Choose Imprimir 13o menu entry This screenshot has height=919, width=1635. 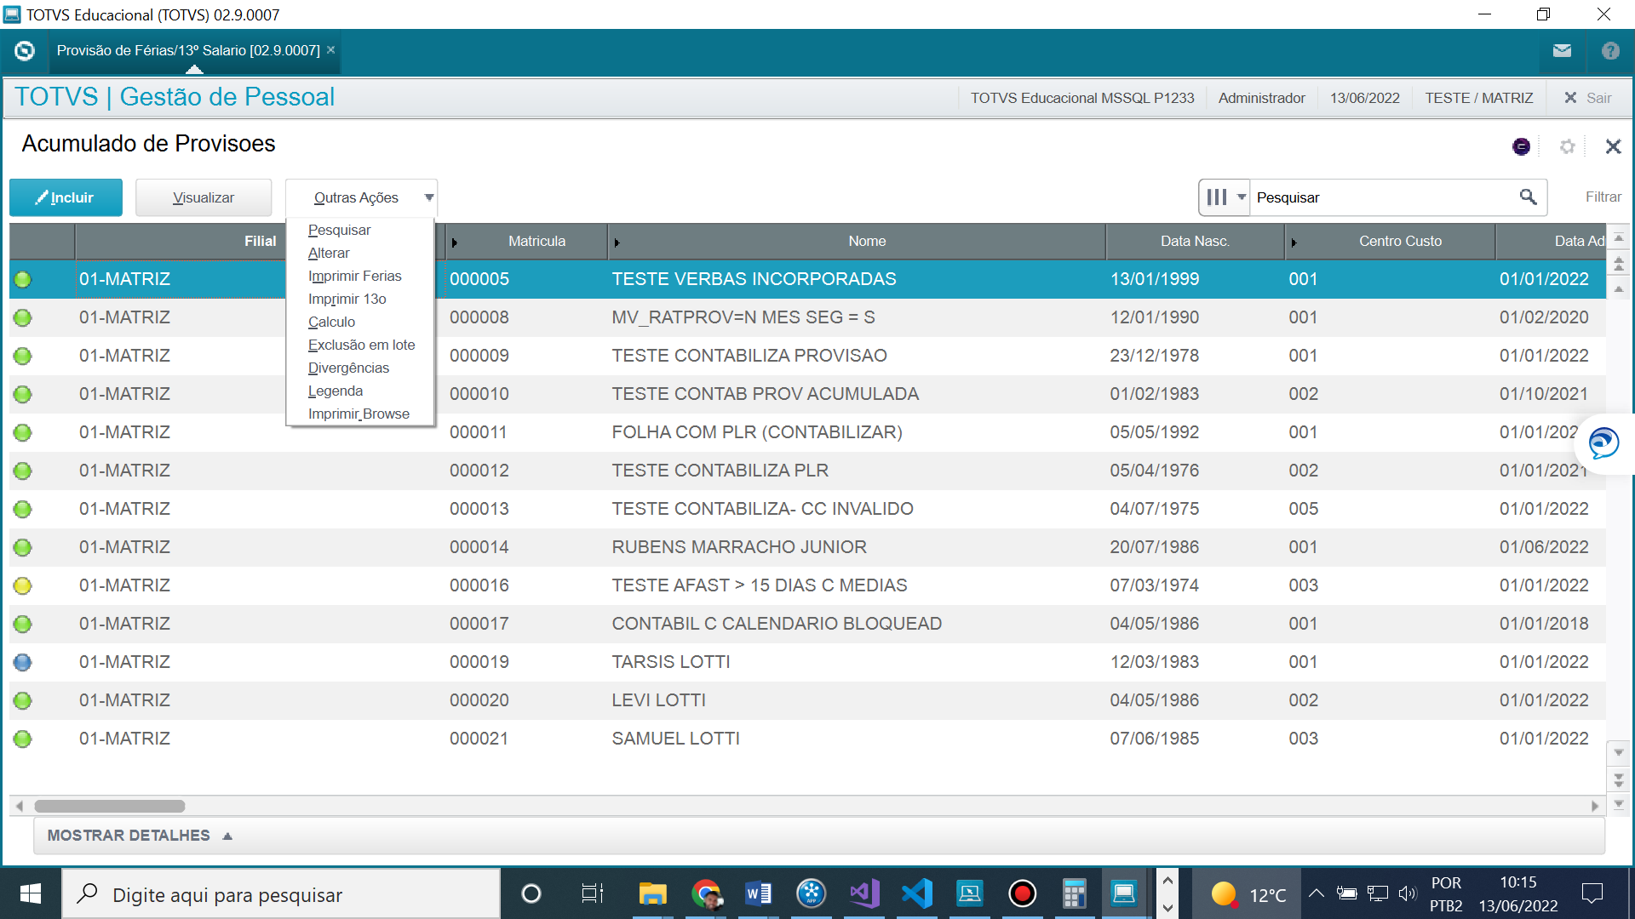point(347,299)
